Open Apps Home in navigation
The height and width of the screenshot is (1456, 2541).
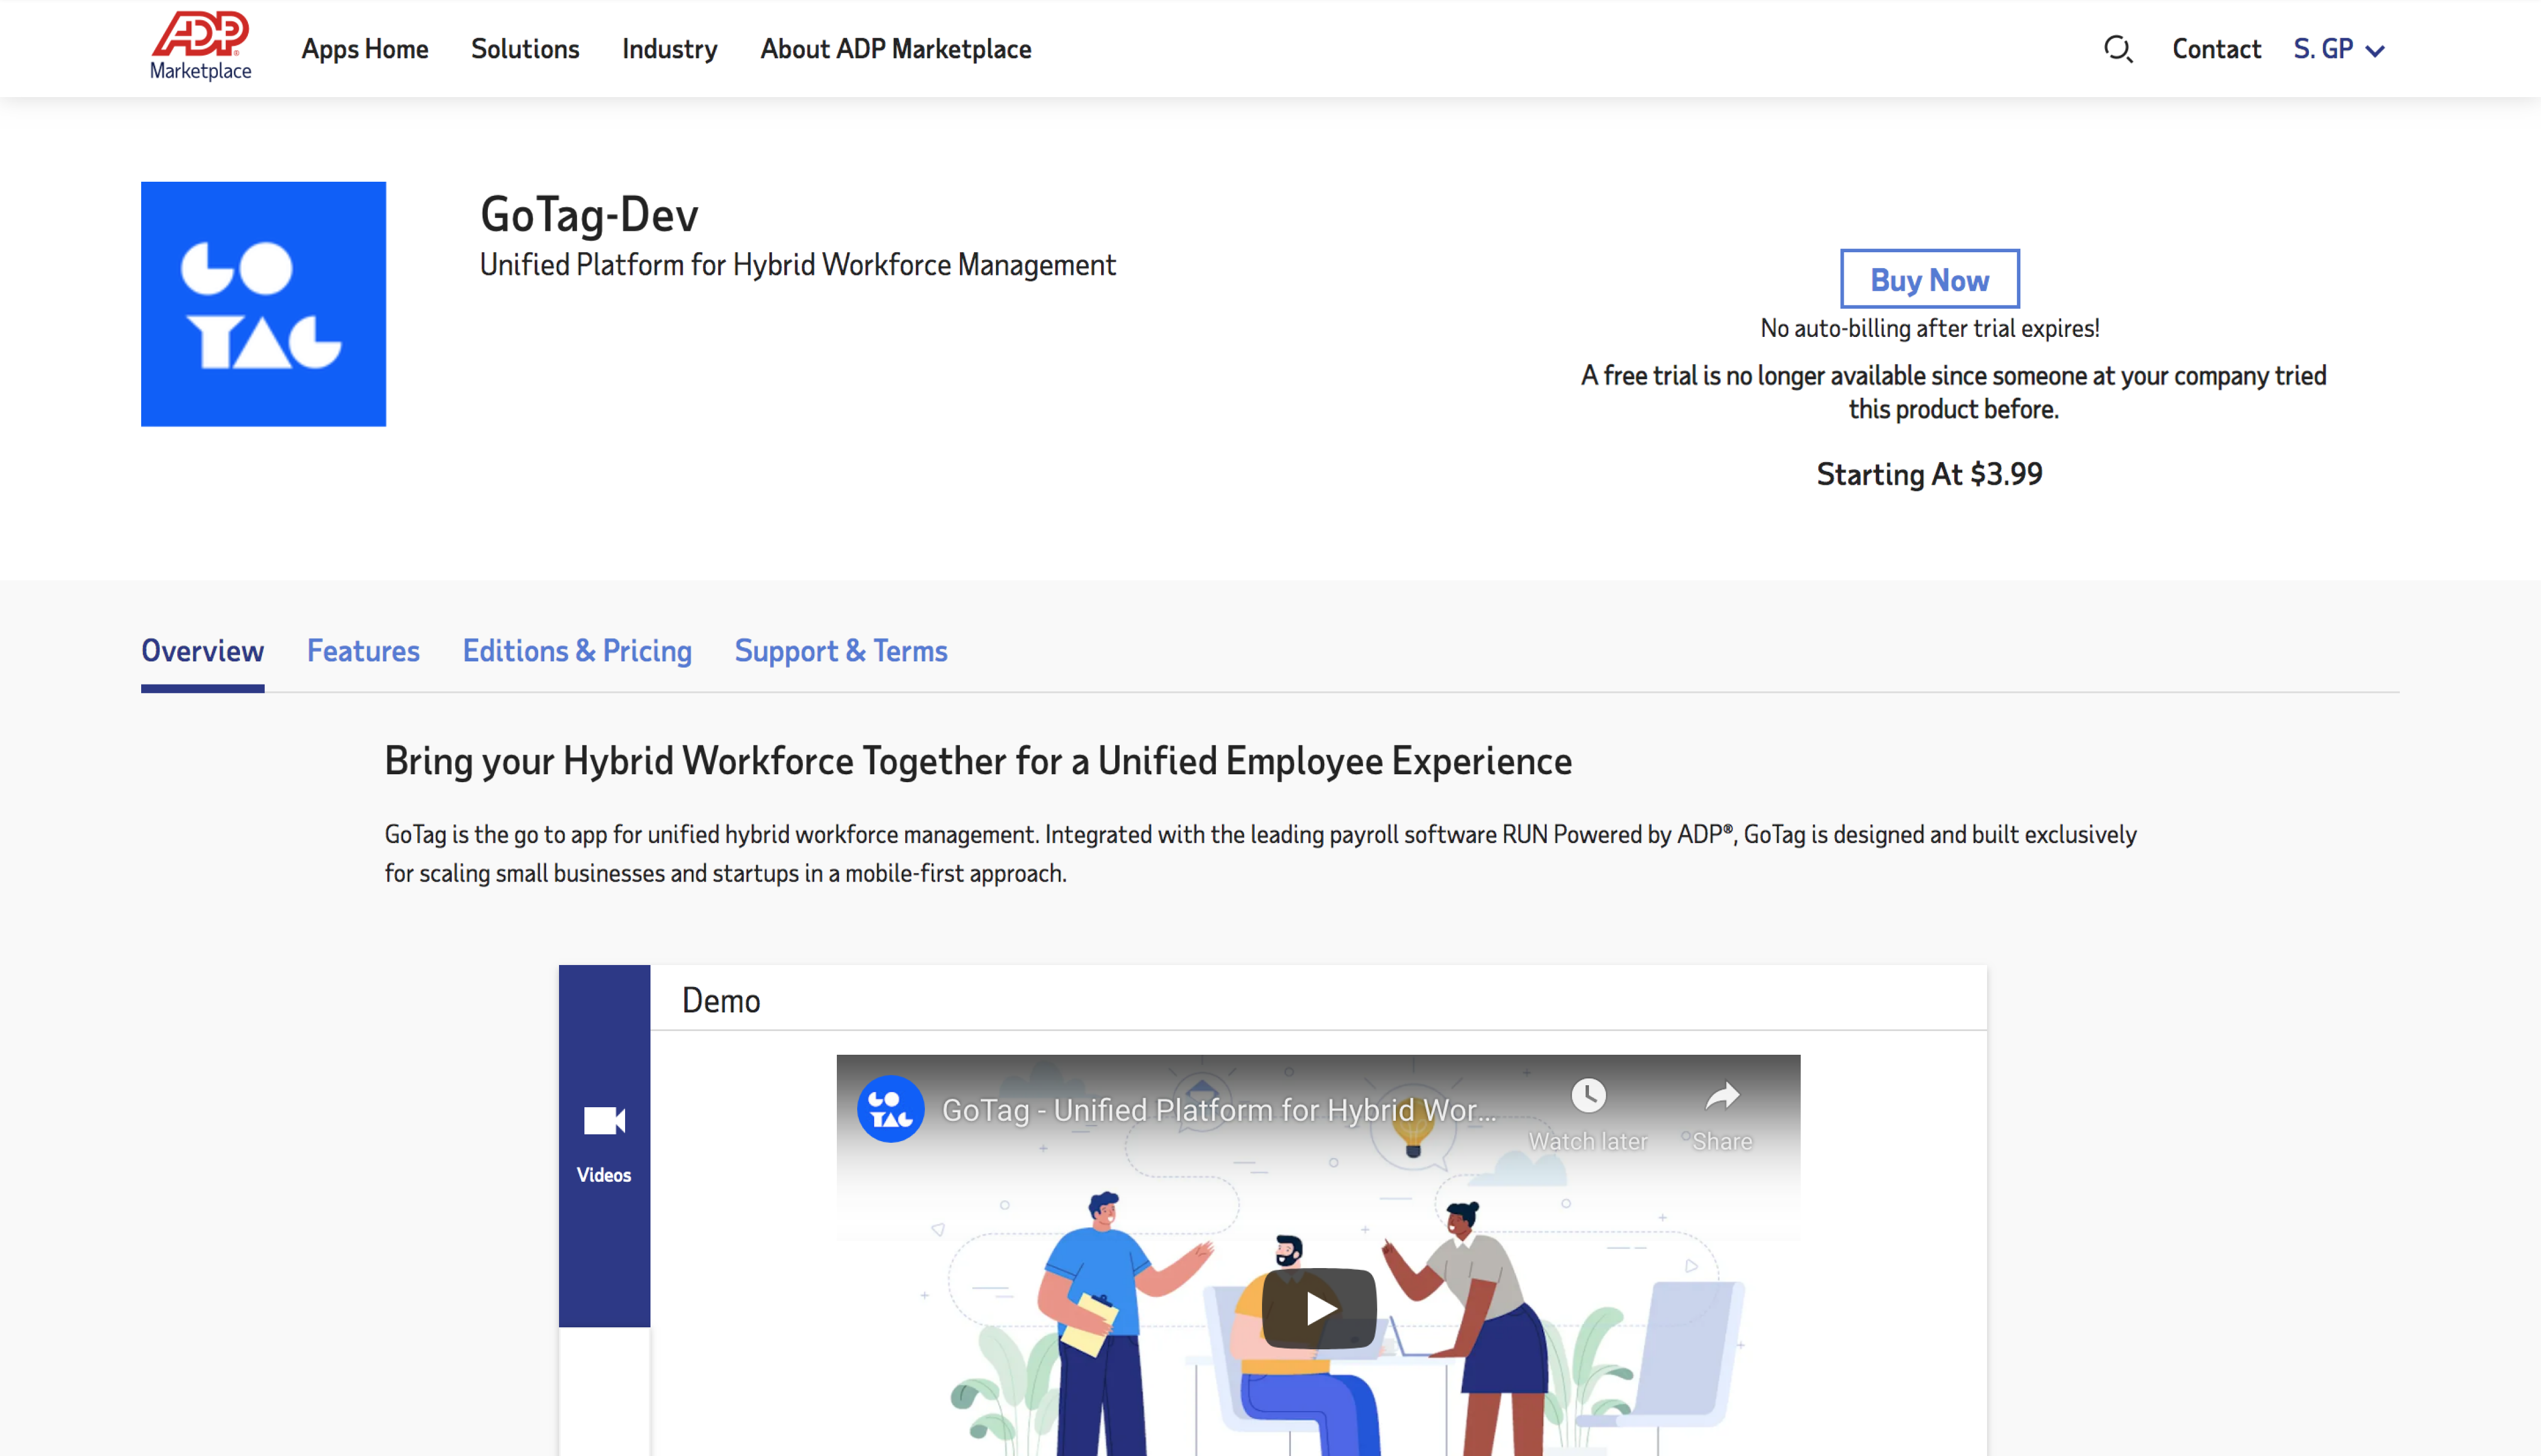pyautogui.click(x=365, y=49)
